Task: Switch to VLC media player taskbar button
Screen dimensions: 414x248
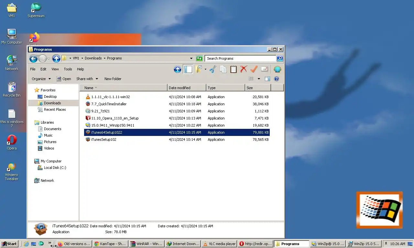Action: pyautogui.click(x=220, y=244)
